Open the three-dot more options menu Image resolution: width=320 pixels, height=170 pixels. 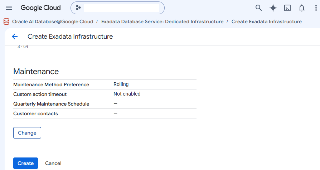point(316,8)
